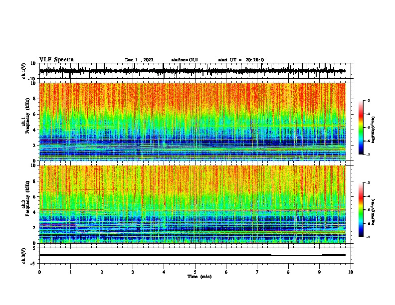Click the "-3" label on ch.1 color scale

click(x=368, y=101)
